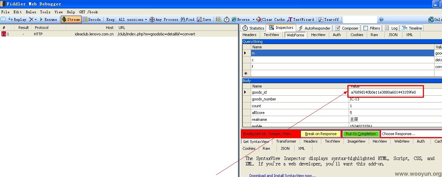Switch to the Timeline tab
442x177 pixels.
coord(412,28)
